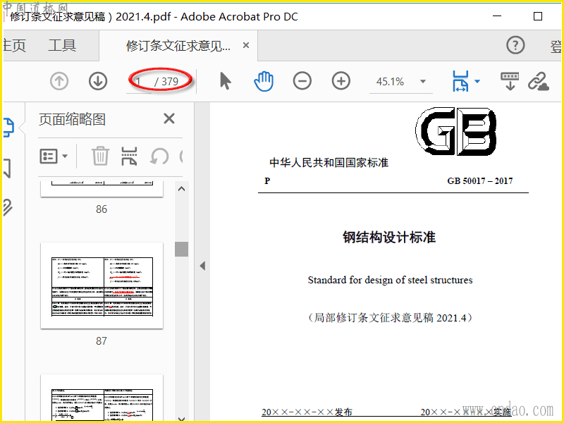Activate the Hand pan tool
Screen dimensions: 564x423
(x=264, y=81)
